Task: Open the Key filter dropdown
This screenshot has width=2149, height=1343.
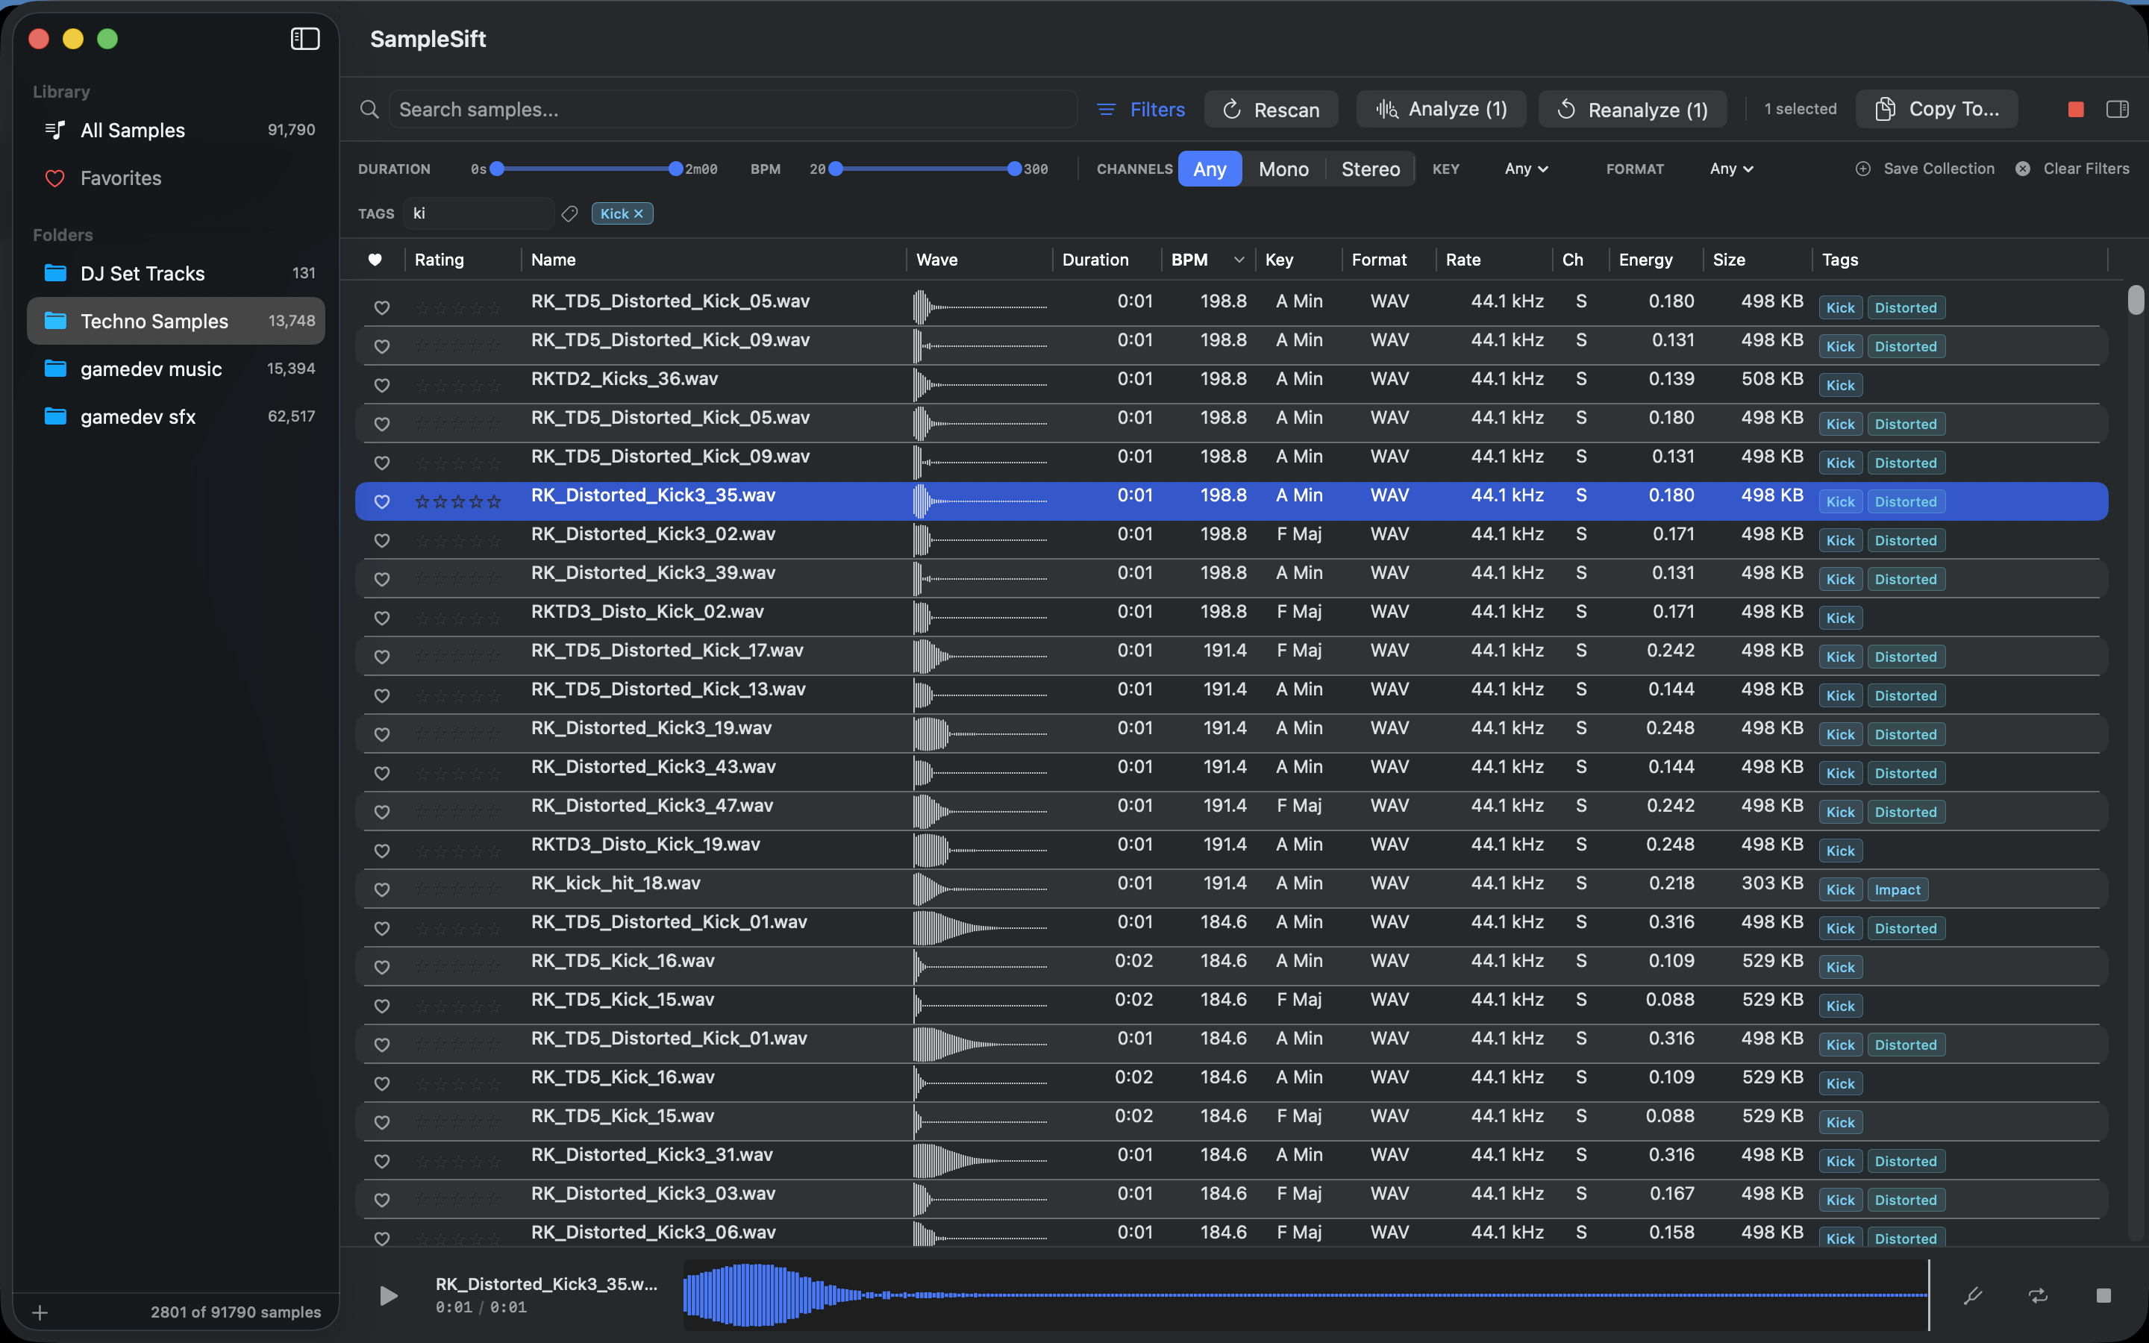Action: 1527,169
